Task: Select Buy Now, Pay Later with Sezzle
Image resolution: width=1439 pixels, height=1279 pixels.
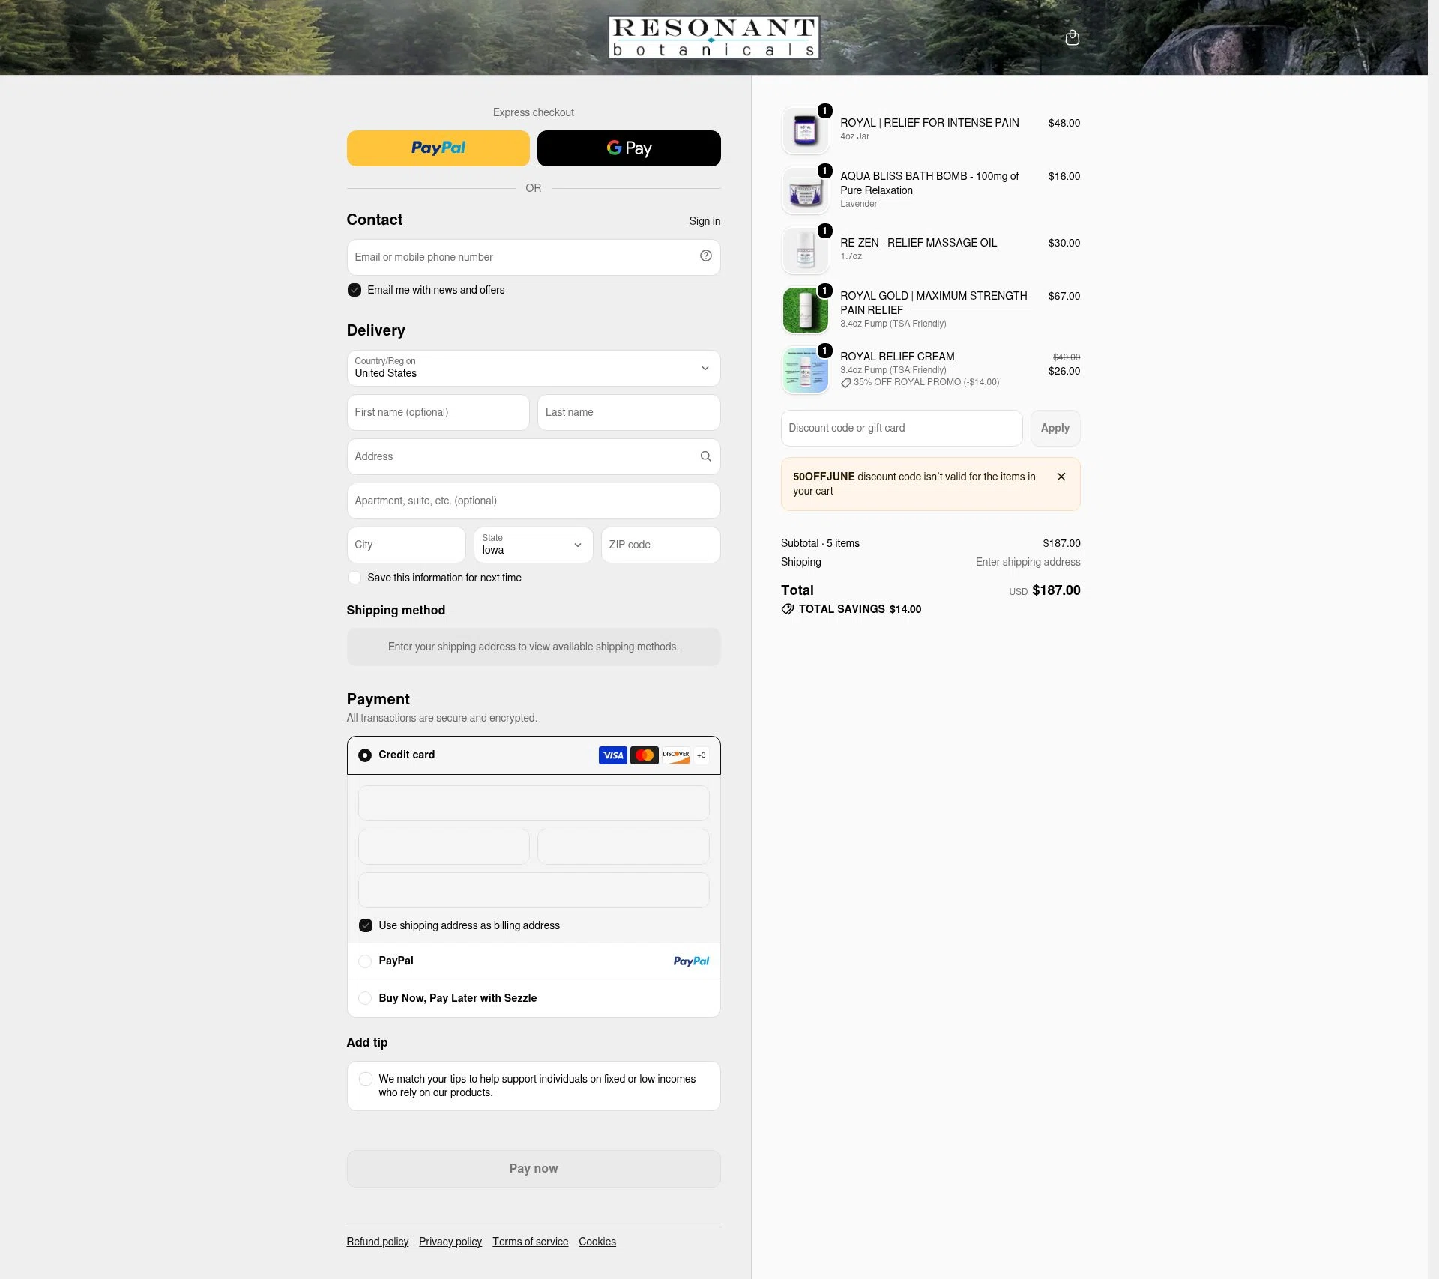Action: coord(365,998)
